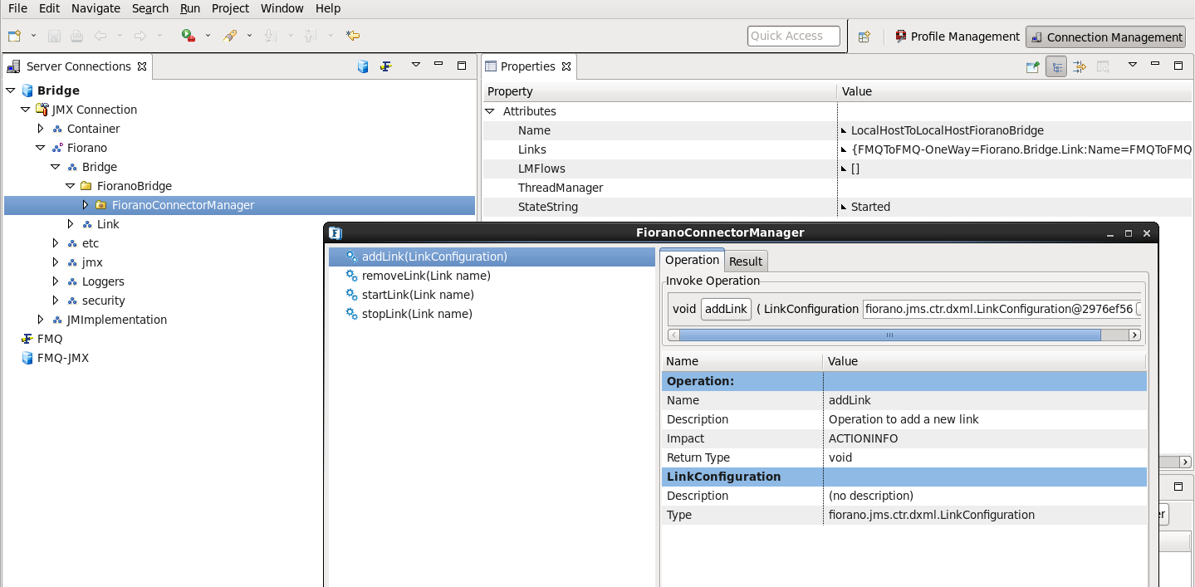Switch to the Operation tab
This screenshot has width=1195, height=587.
coord(692,260)
